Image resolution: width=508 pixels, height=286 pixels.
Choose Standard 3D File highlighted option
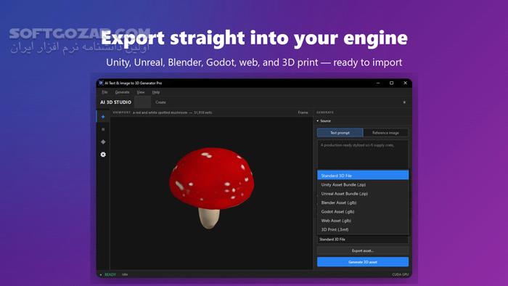click(363, 175)
